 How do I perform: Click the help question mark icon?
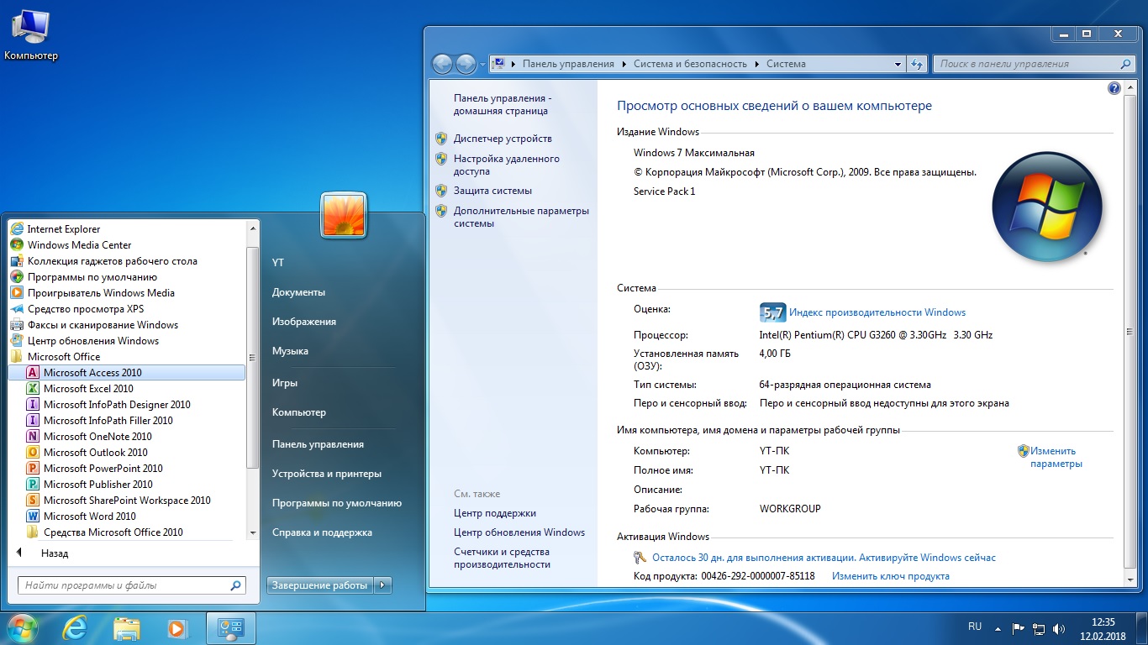1114,88
